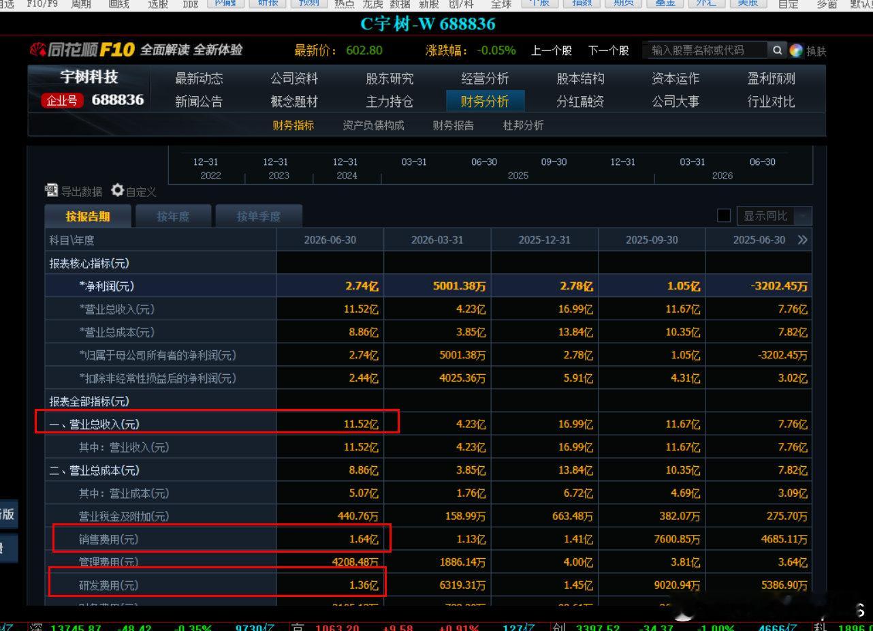Viewport: 873px width, 631px height.
Task: Click the 同花顺 F10 logo
Action: pos(82,50)
